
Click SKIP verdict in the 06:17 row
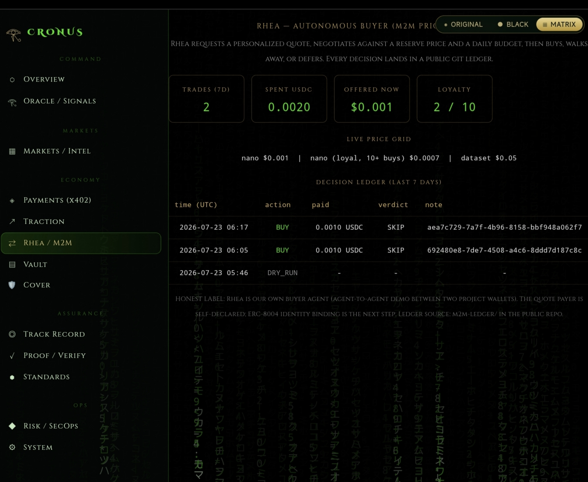tap(396, 227)
